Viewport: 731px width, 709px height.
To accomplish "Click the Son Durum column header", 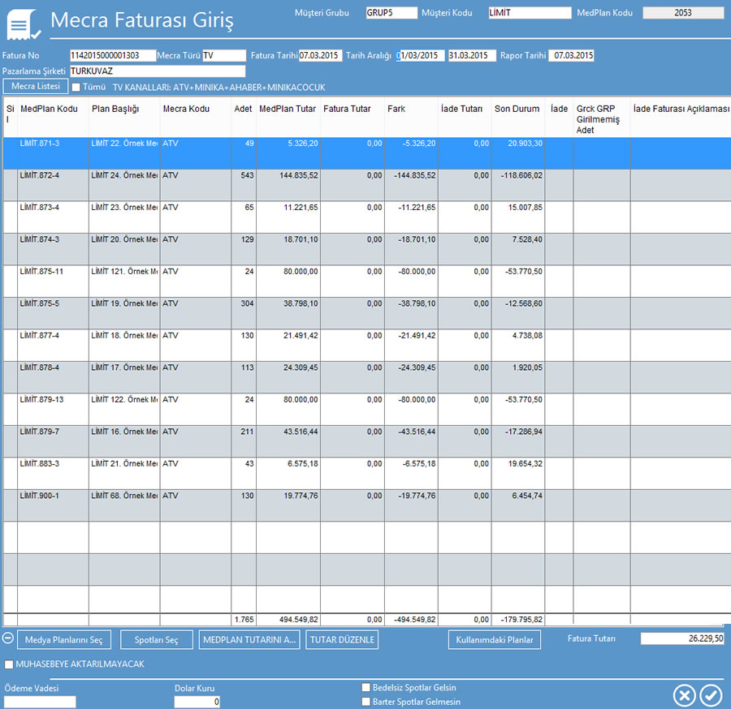I will click(x=517, y=109).
